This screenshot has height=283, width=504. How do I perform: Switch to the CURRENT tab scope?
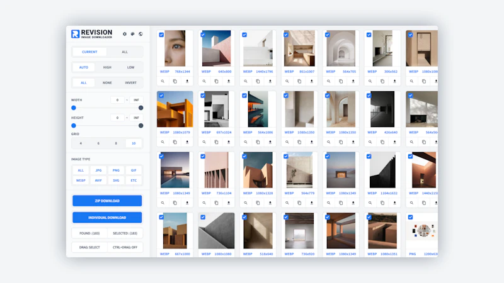click(89, 52)
